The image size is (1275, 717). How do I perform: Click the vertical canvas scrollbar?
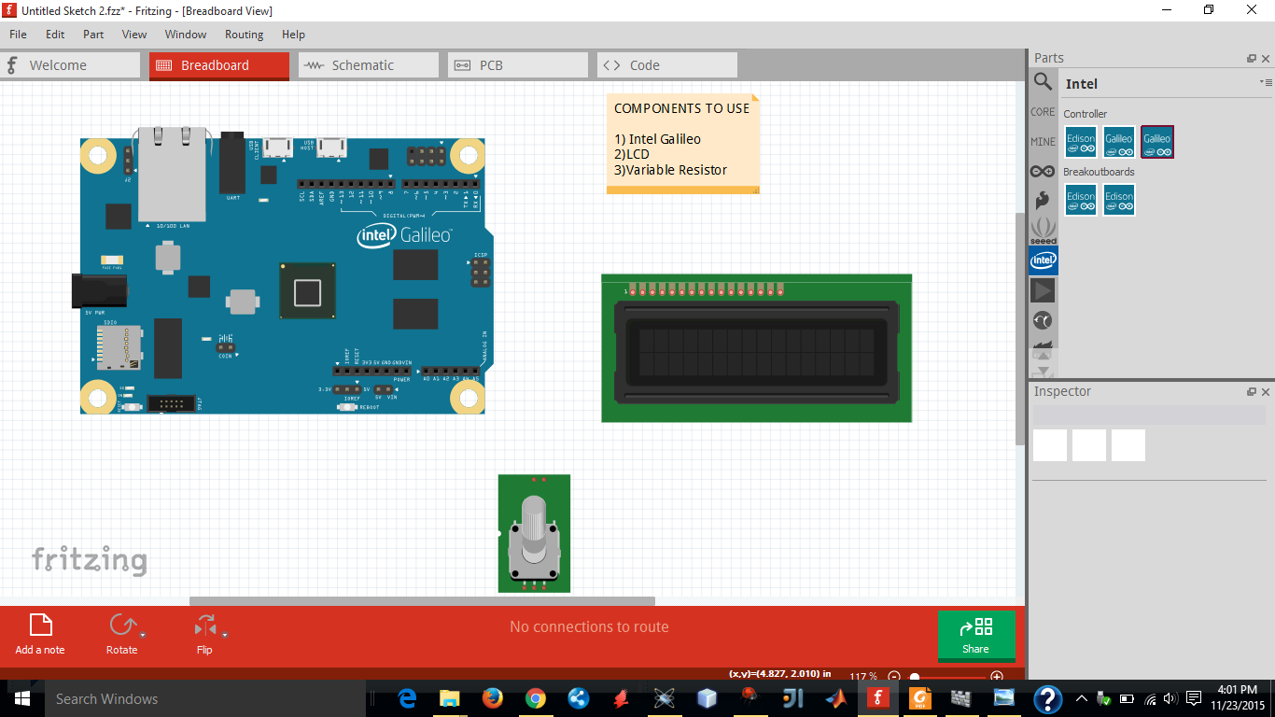1020,329
